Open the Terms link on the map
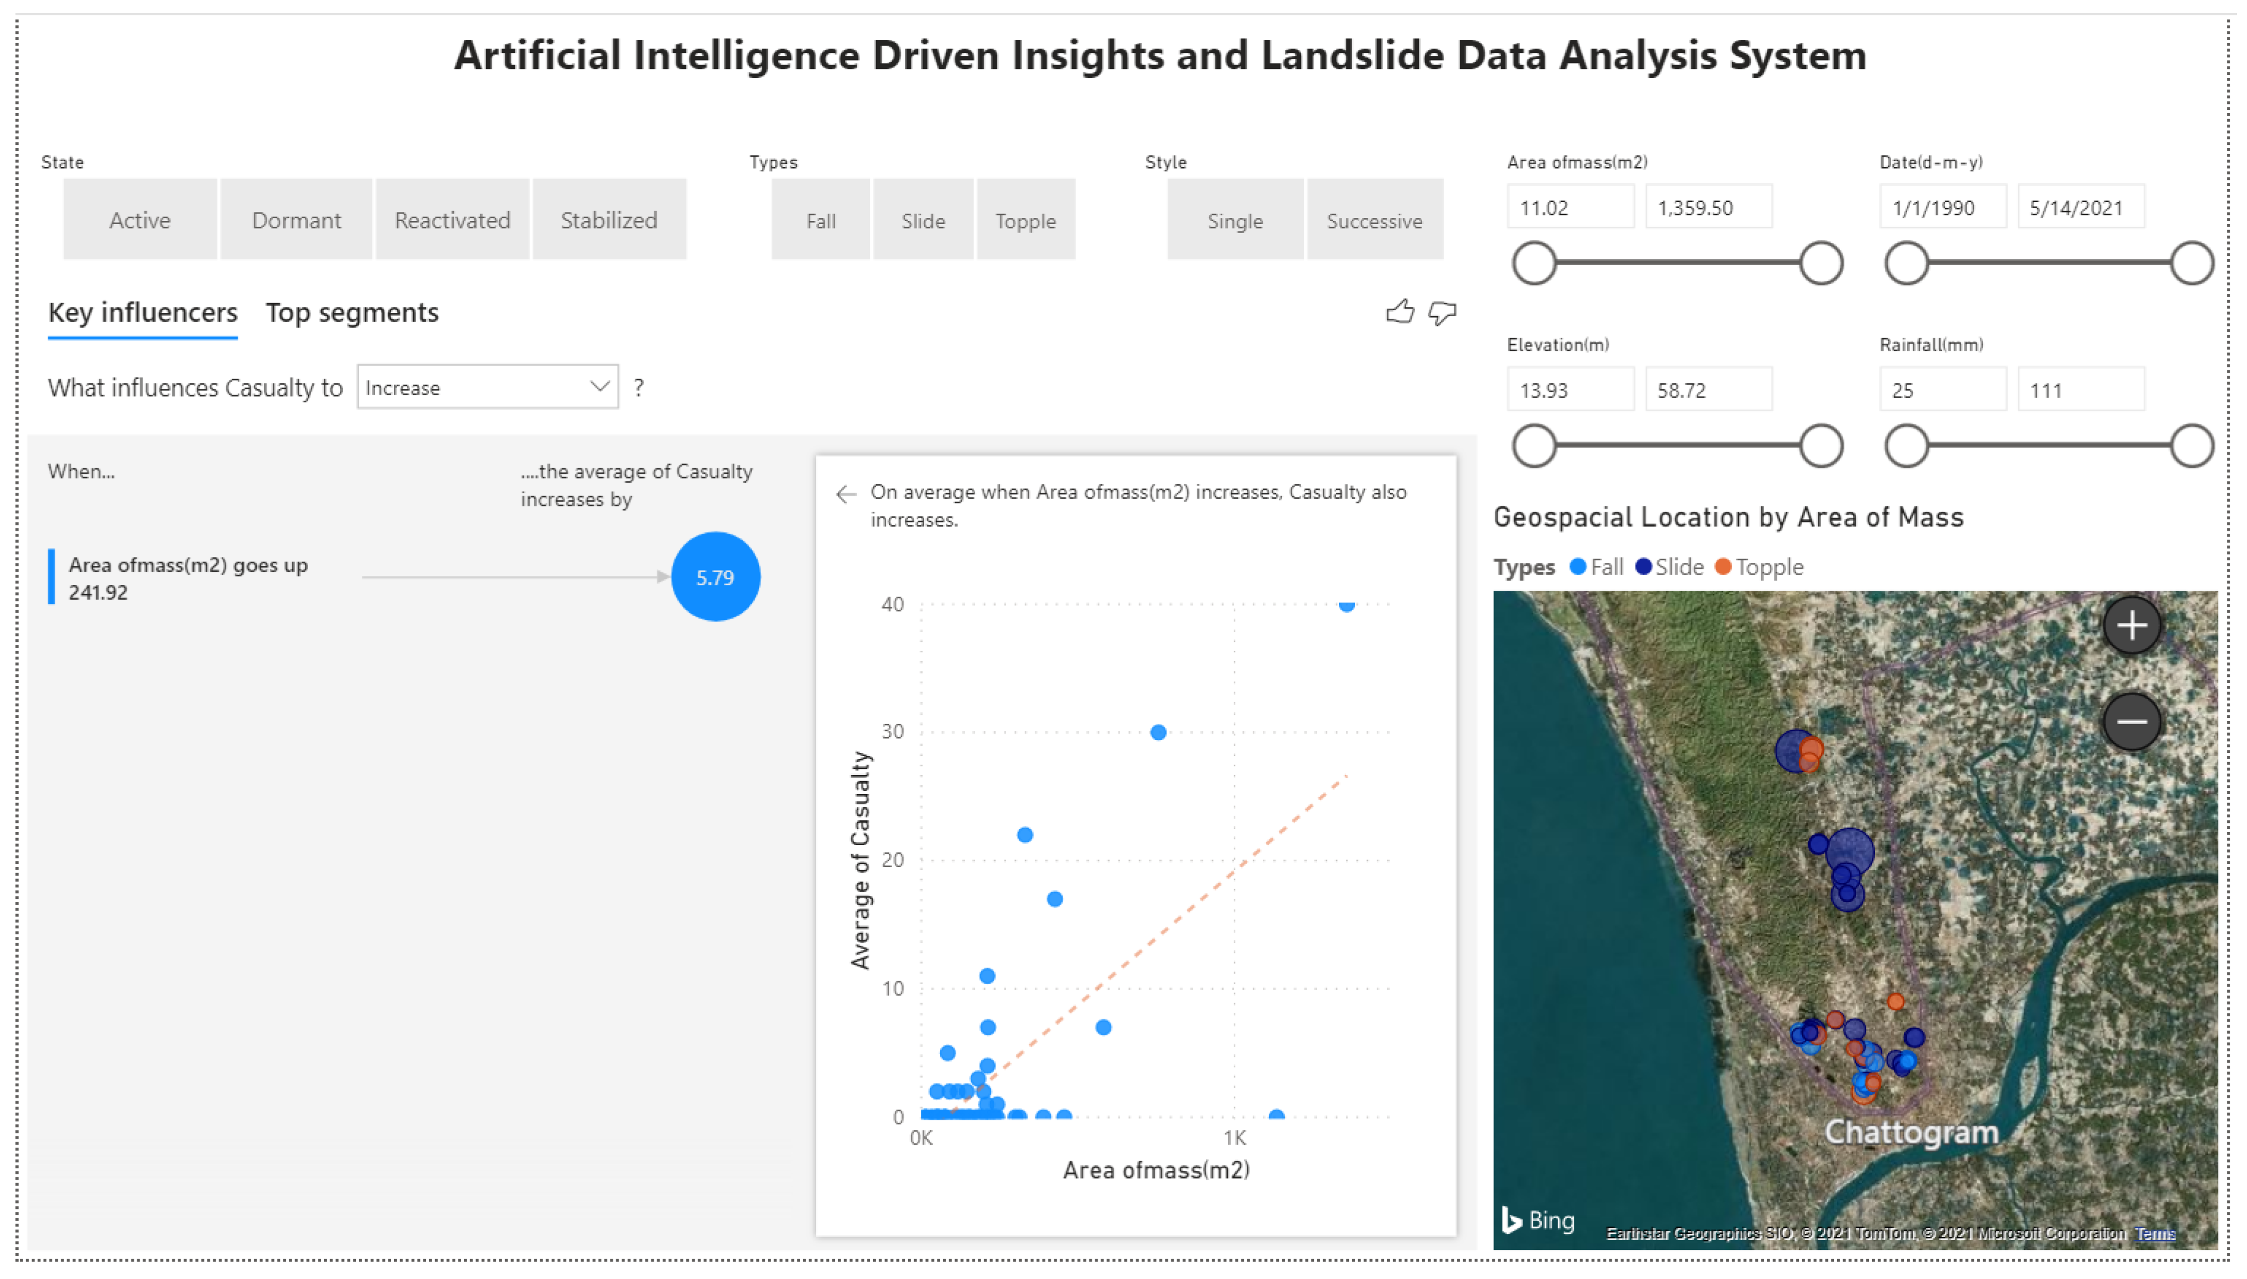 [x=2154, y=1233]
